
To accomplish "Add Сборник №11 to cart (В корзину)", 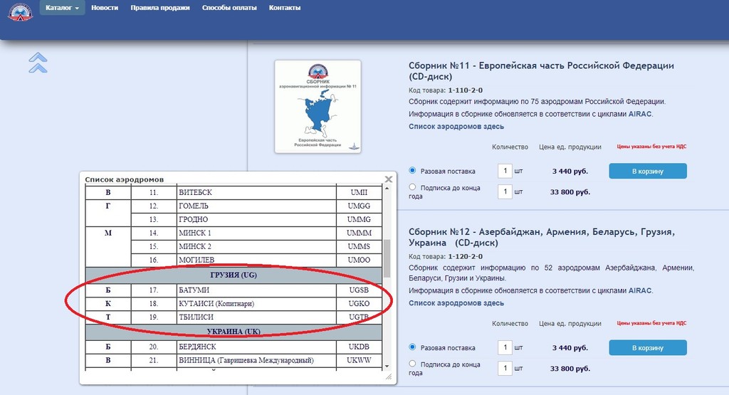I will [x=648, y=171].
